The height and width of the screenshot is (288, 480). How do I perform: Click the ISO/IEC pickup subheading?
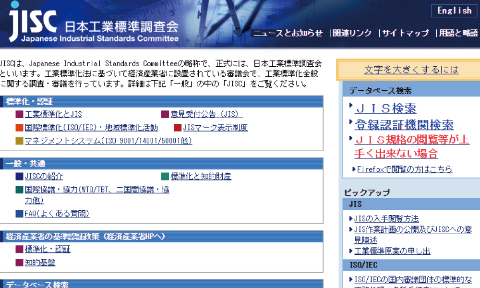pyautogui.click(x=363, y=265)
